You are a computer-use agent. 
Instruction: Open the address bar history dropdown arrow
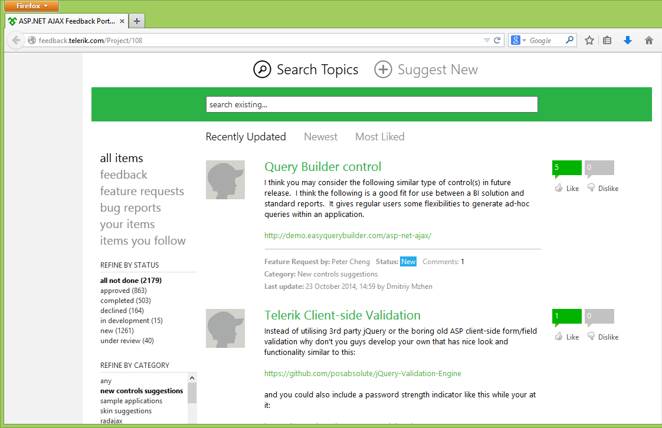(487, 41)
